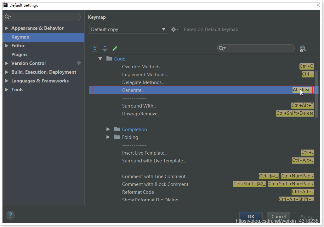This screenshot has width=324, height=227.
Task: Expand Languages & Frameworks arrow
Action: pos(7,81)
